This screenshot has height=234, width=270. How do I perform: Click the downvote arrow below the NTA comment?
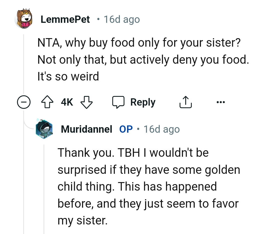(x=86, y=102)
